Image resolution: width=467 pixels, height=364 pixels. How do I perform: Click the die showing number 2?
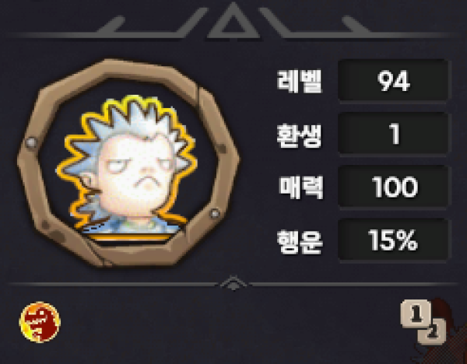[433, 333]
